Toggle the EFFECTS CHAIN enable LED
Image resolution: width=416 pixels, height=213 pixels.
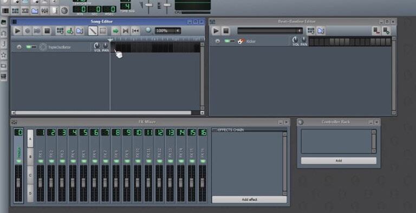tap(214, 130)
